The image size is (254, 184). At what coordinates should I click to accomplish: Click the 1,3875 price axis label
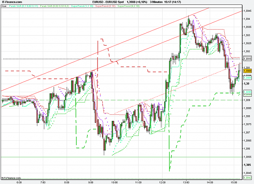tap(247, 124)
